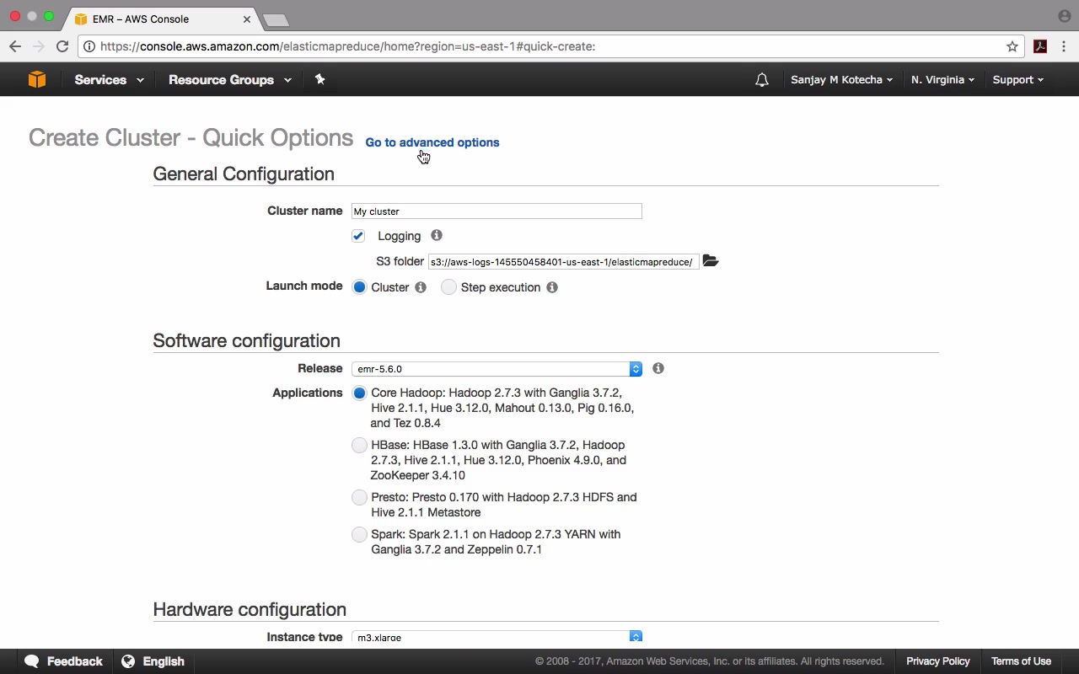Select the Core Hadoop applications option

pos(360,393)
